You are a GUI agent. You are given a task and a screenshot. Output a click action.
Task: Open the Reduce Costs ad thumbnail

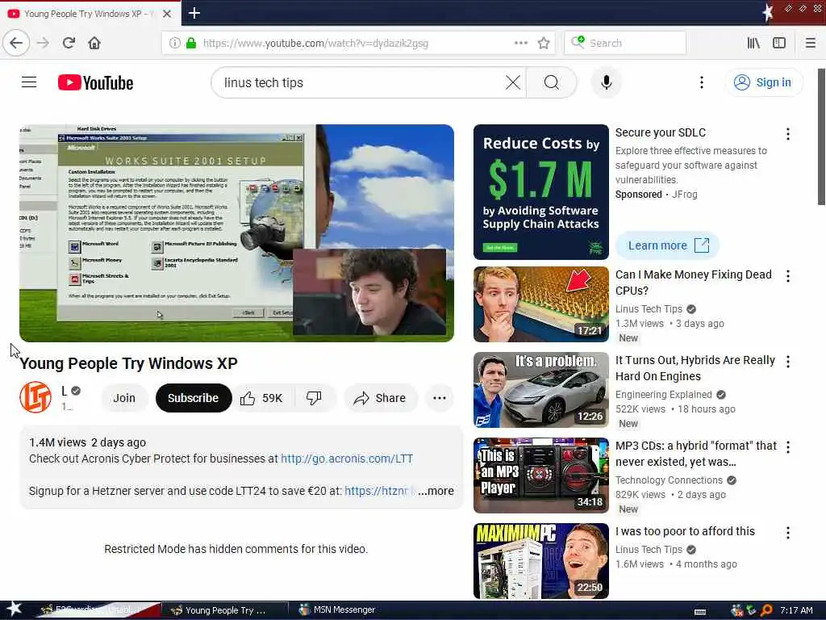[541, 192]
